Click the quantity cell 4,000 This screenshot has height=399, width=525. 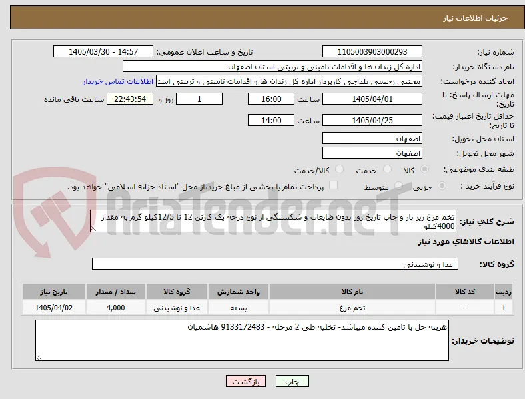[116, 308]
